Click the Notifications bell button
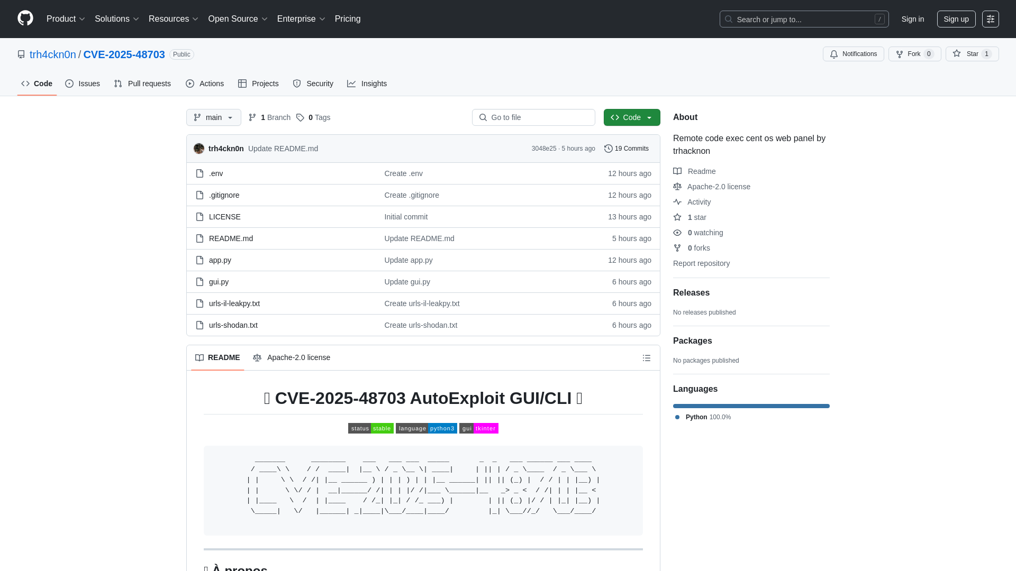1016x571 pixels. 853,54
